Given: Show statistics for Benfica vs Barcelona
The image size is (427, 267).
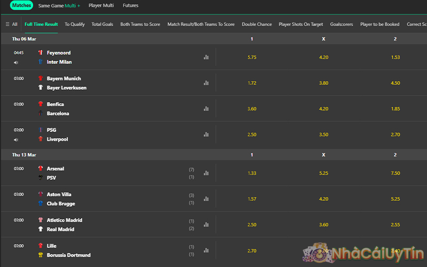Looking at the screenshot, I should (206, 108).
